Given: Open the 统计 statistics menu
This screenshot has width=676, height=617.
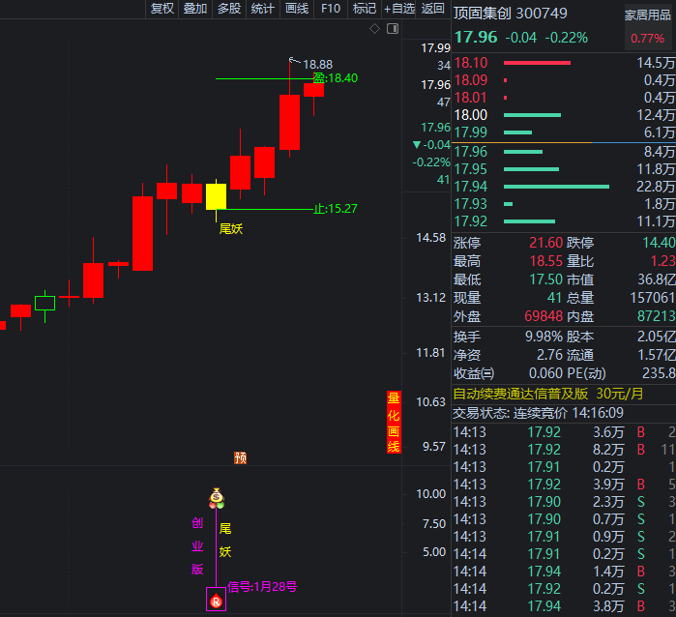Looking at the screenshot, I should [x=262, y=9].
